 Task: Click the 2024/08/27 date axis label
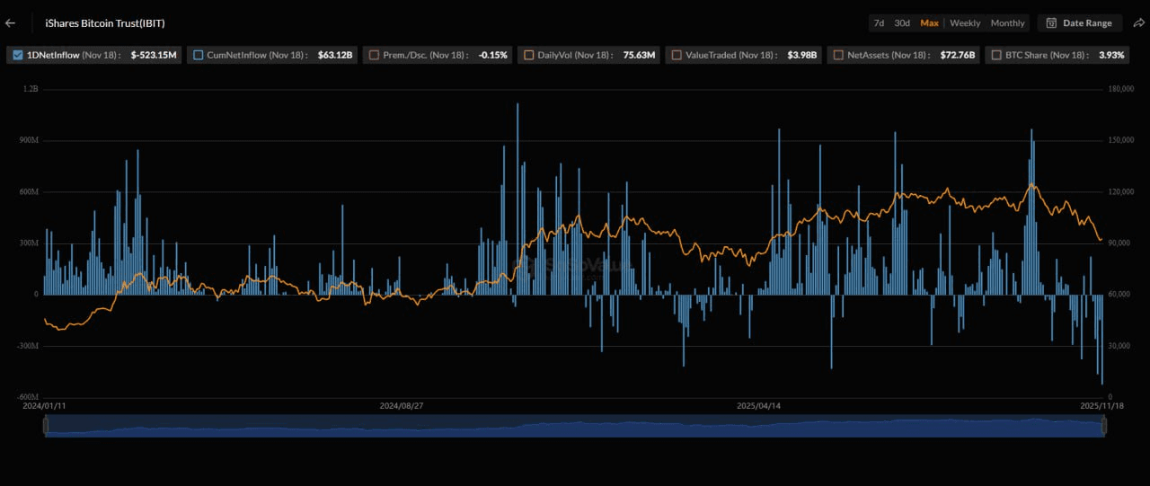pos(401,406)
